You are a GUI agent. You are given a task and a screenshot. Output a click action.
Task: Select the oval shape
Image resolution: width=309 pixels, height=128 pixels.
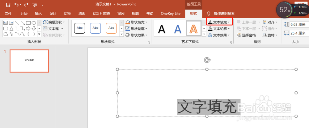coord(34,23)
